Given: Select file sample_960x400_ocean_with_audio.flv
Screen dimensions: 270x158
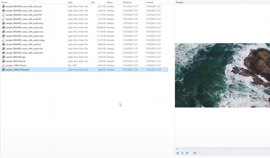Looking at the screenshot, I should point(23,19).
